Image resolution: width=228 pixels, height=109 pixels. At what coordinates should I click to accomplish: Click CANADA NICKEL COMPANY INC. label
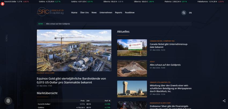click(x=163, y=41)
